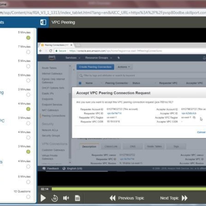Click the completed status circle of first topic
206x206 pixels.
pos(28,38)
